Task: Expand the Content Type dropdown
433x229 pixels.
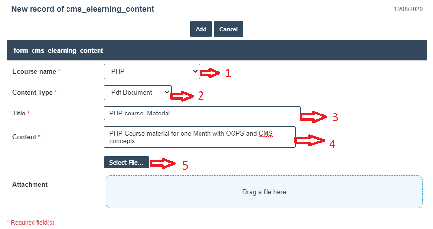Action: 138,92
